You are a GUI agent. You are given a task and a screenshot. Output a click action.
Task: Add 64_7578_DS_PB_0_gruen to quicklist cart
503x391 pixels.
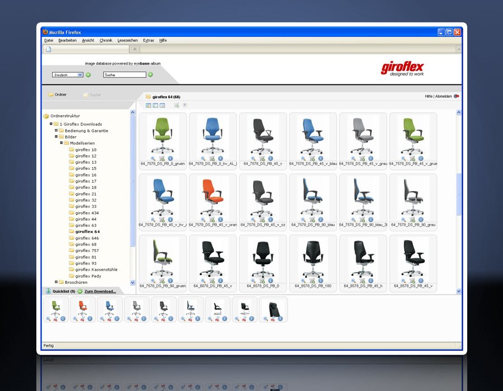162,158
